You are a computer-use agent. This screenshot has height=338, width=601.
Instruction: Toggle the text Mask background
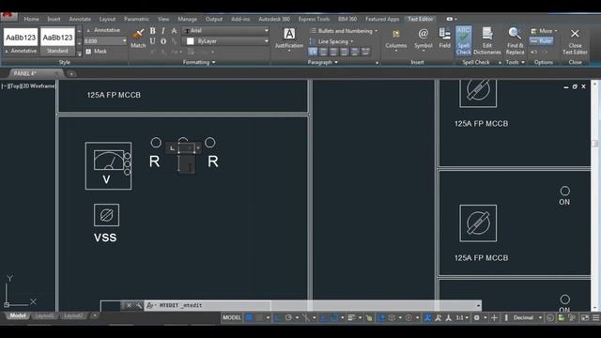pyautogui.click(x=96, y=52)
